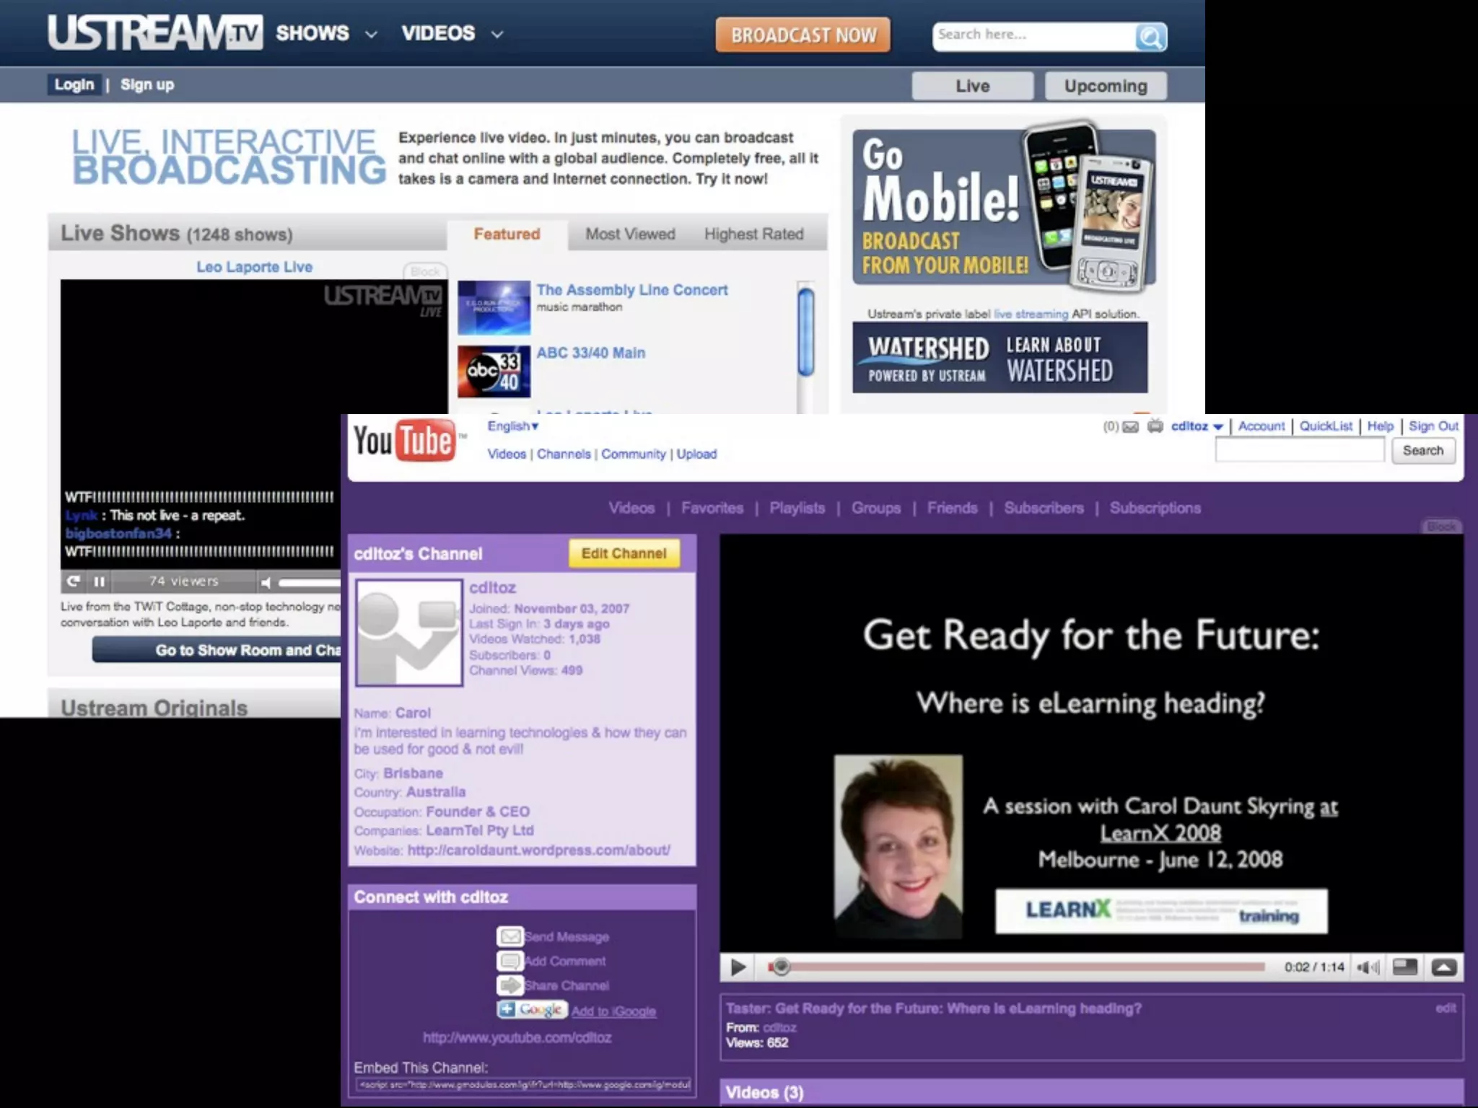Viewport: 1478px width, 1108px height.
Task: Open the YouTube inbox envelope icon
Action: click(1130, 427)
